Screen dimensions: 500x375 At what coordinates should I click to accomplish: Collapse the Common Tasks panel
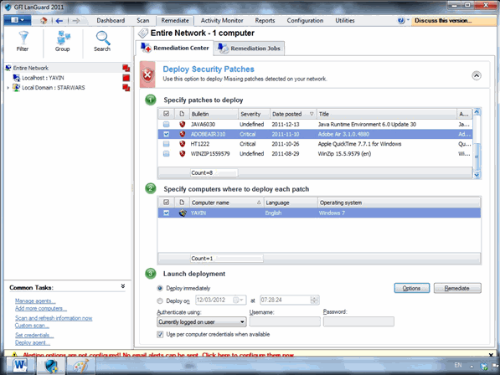123,286
